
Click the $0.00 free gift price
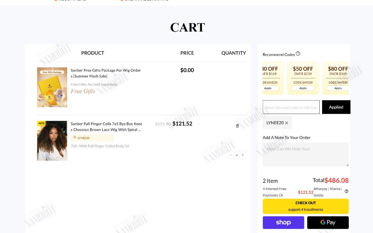click(187, 70)
